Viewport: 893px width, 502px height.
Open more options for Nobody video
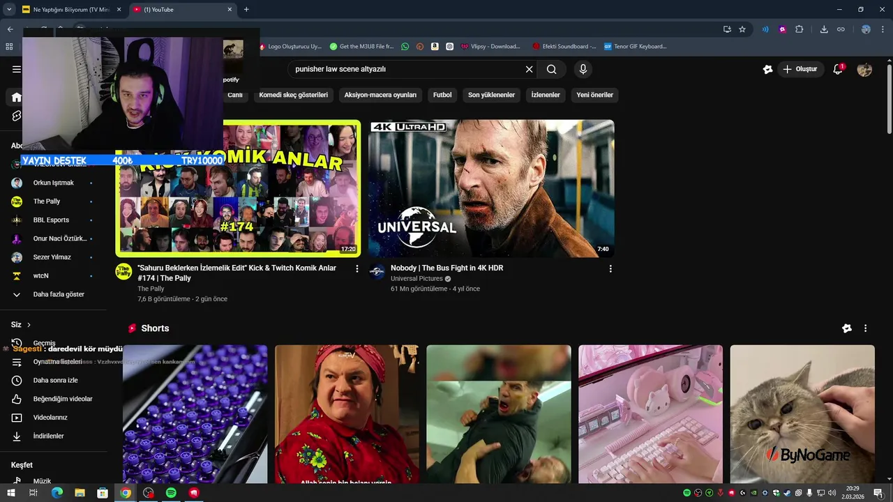point(610,268)
